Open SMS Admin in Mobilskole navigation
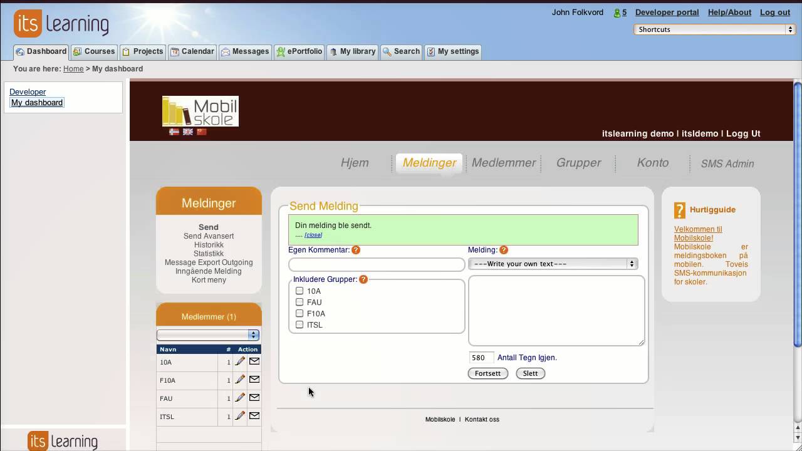The width and height of the screenshot is (802, 451). [x=727, y=163]
